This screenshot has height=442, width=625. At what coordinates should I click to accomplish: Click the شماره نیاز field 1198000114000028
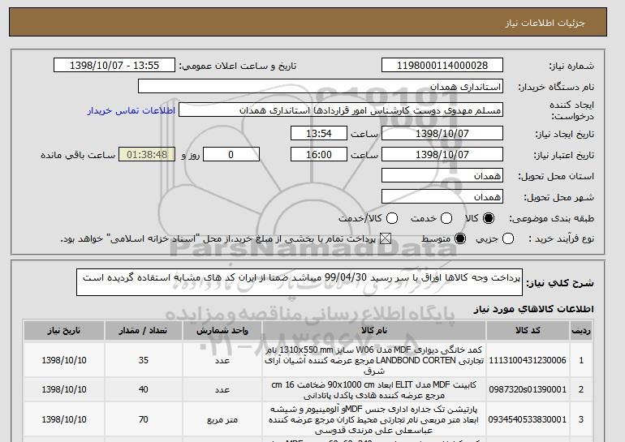(x=442, y=66)
